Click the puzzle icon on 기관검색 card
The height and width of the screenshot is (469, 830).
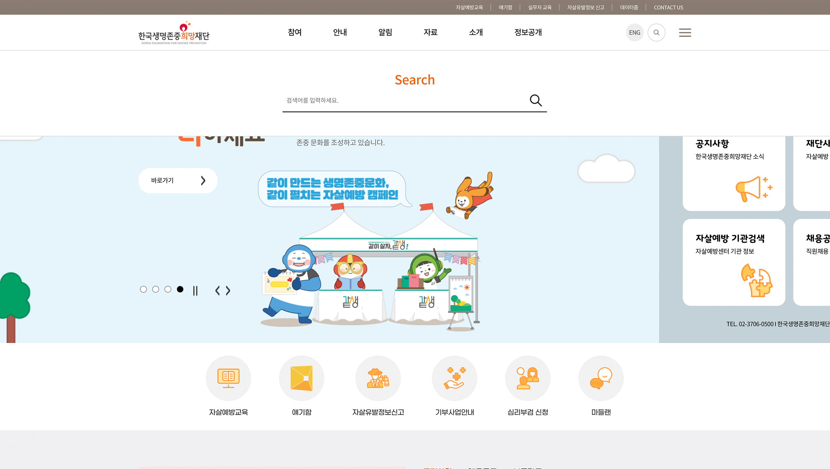[x=756, y=280]
